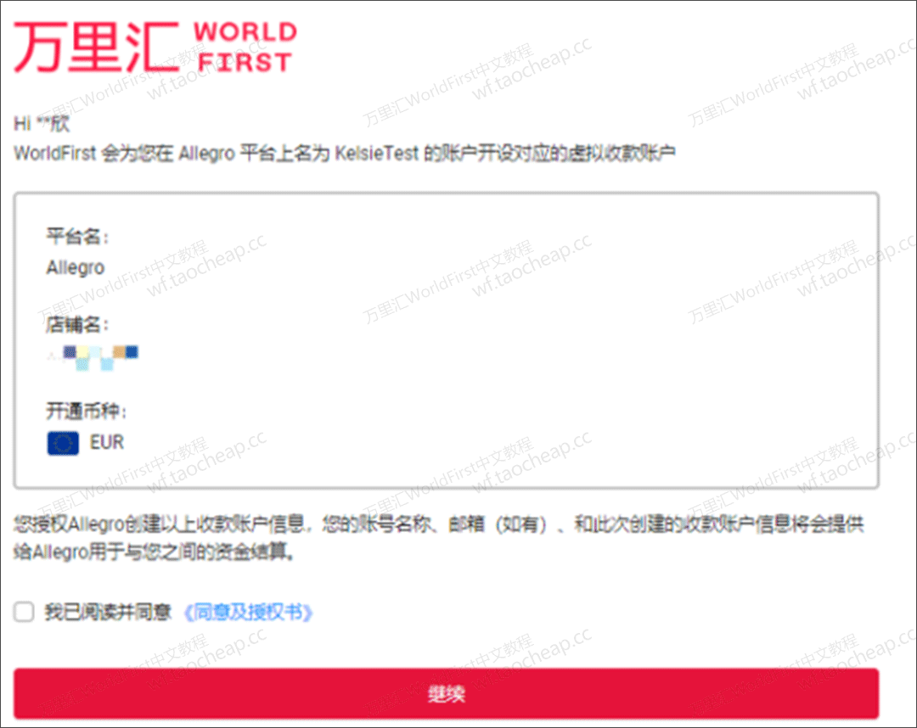
Task: Click the blurred store name value
Action: [93, 357]
